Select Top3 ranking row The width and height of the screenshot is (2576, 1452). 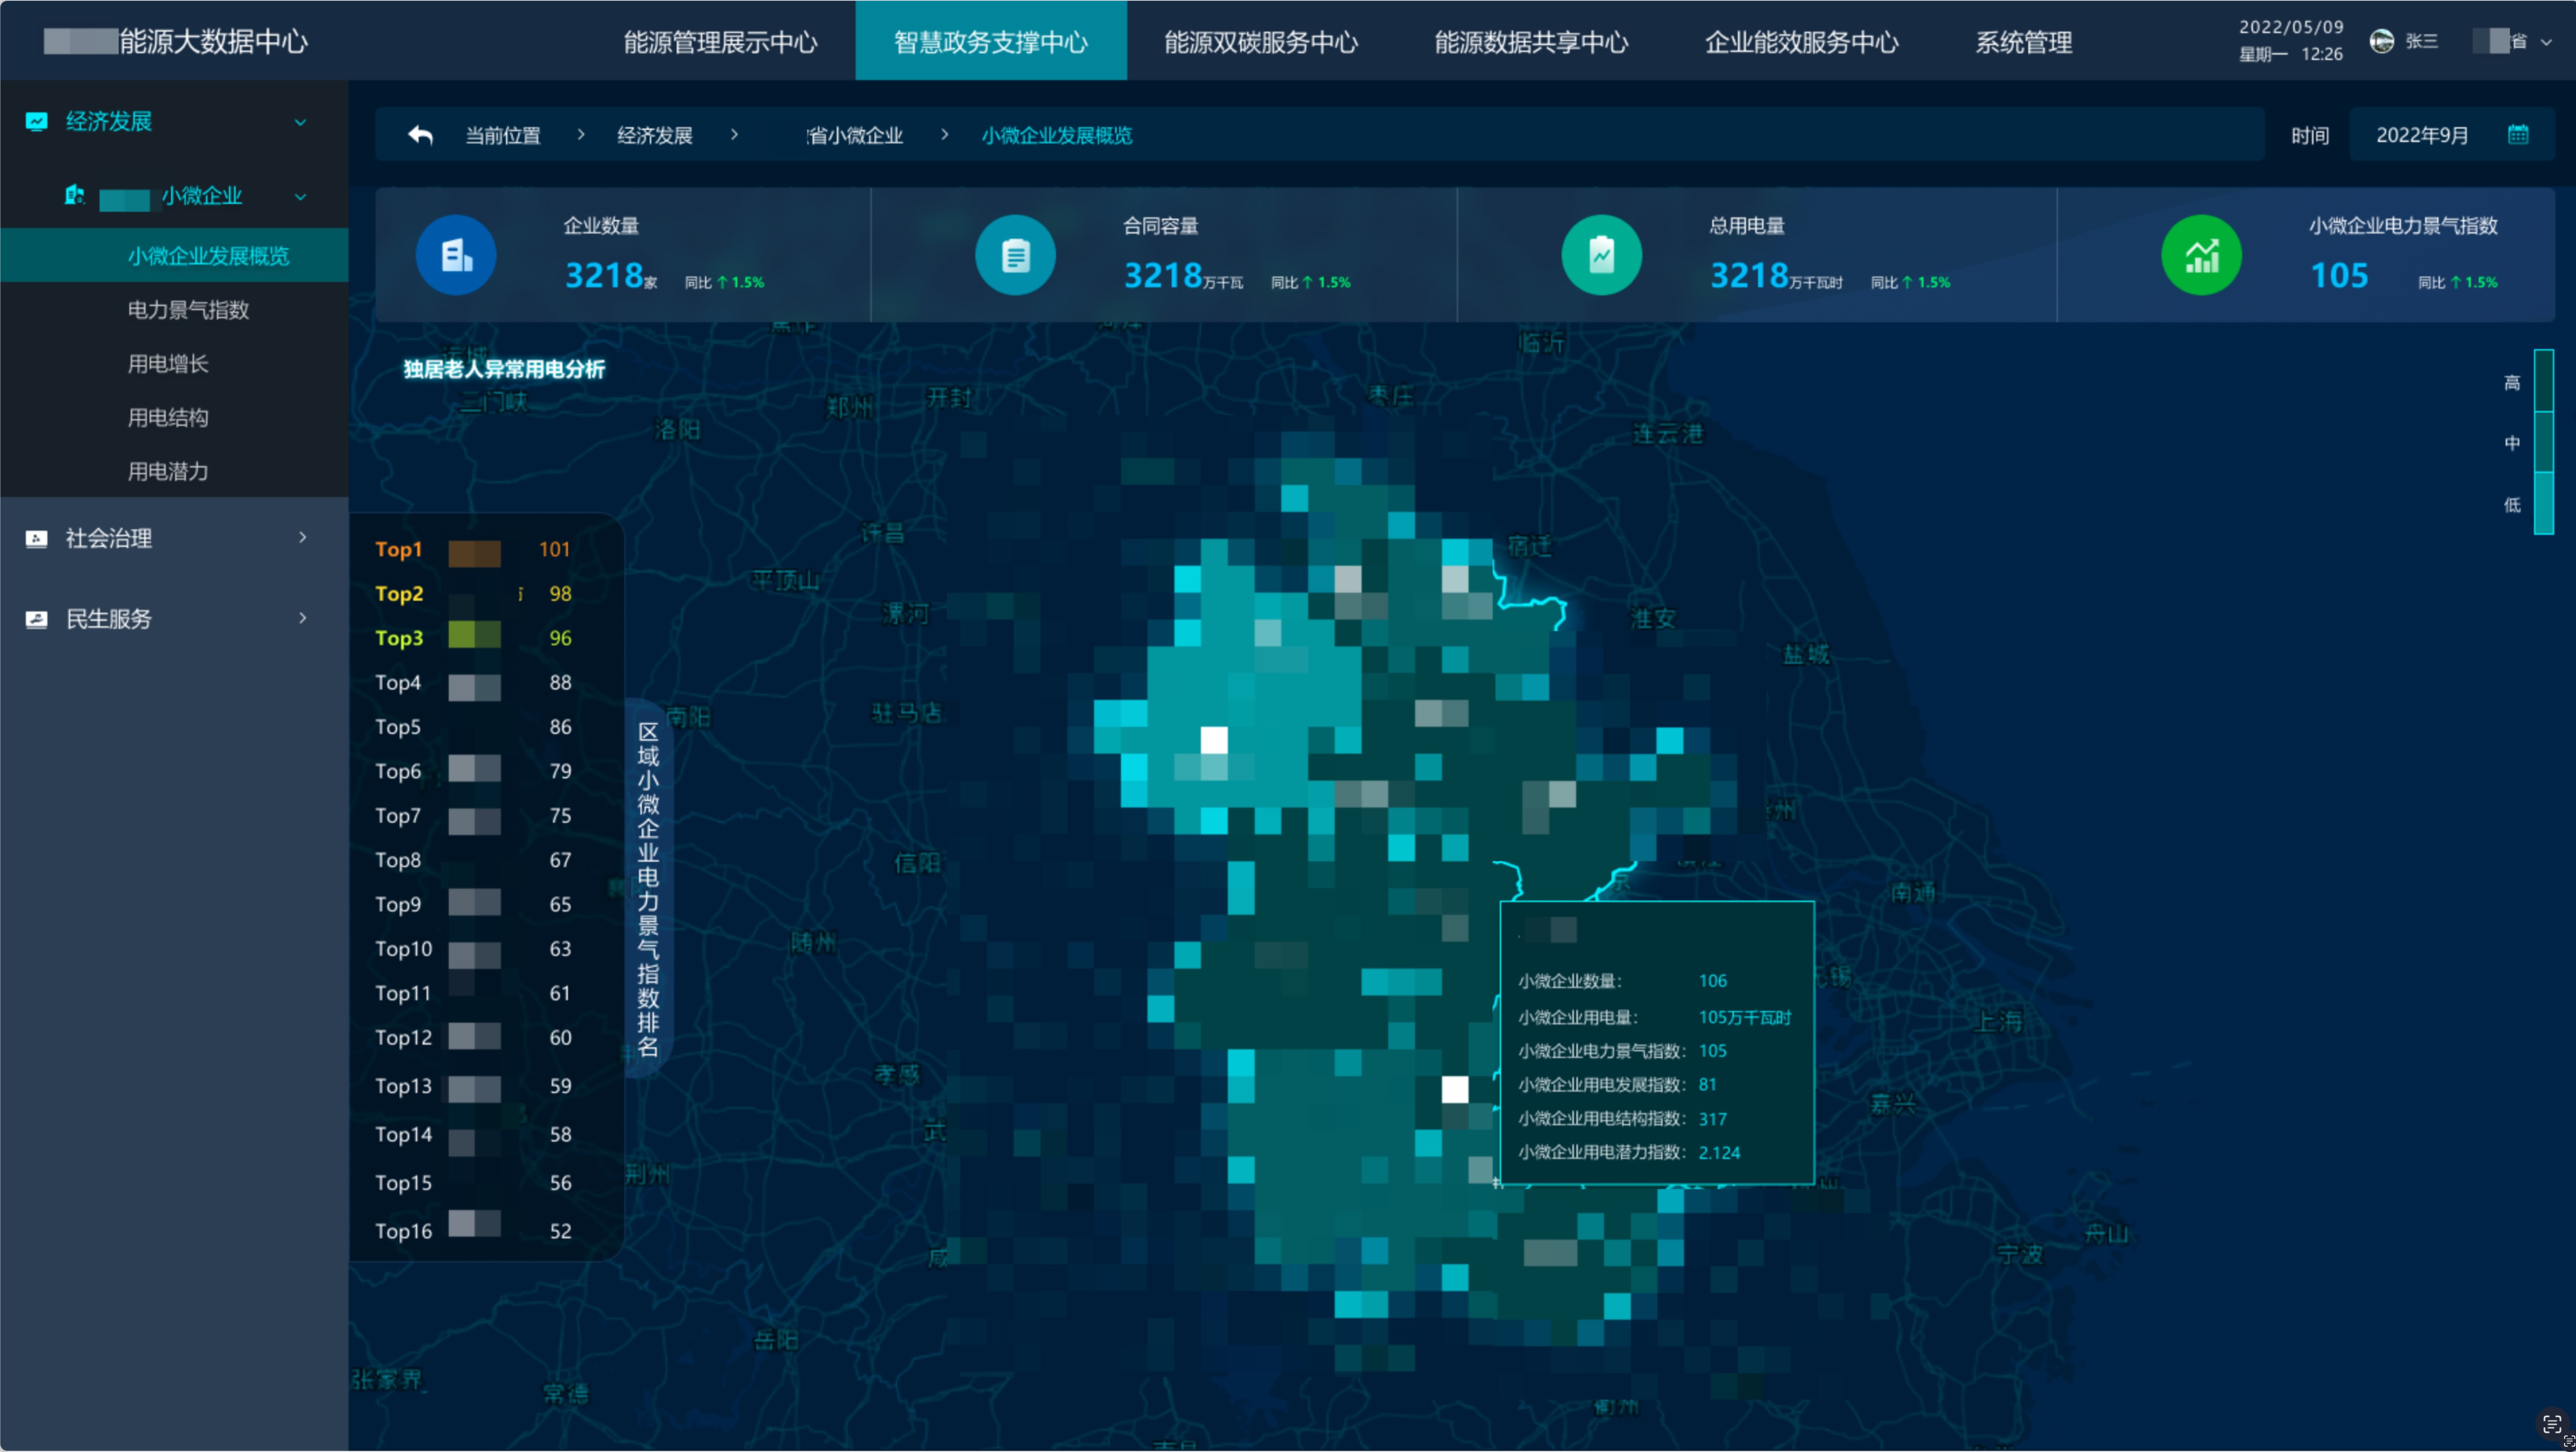[473, 638]
